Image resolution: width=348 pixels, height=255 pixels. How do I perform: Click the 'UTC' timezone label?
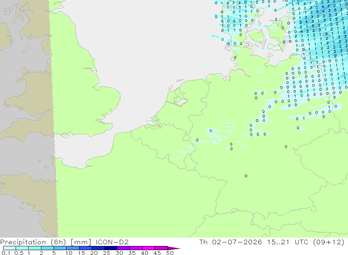(302, 242)
